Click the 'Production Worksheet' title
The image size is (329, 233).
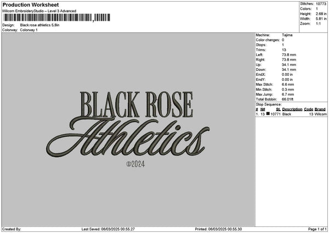[31, 4]
